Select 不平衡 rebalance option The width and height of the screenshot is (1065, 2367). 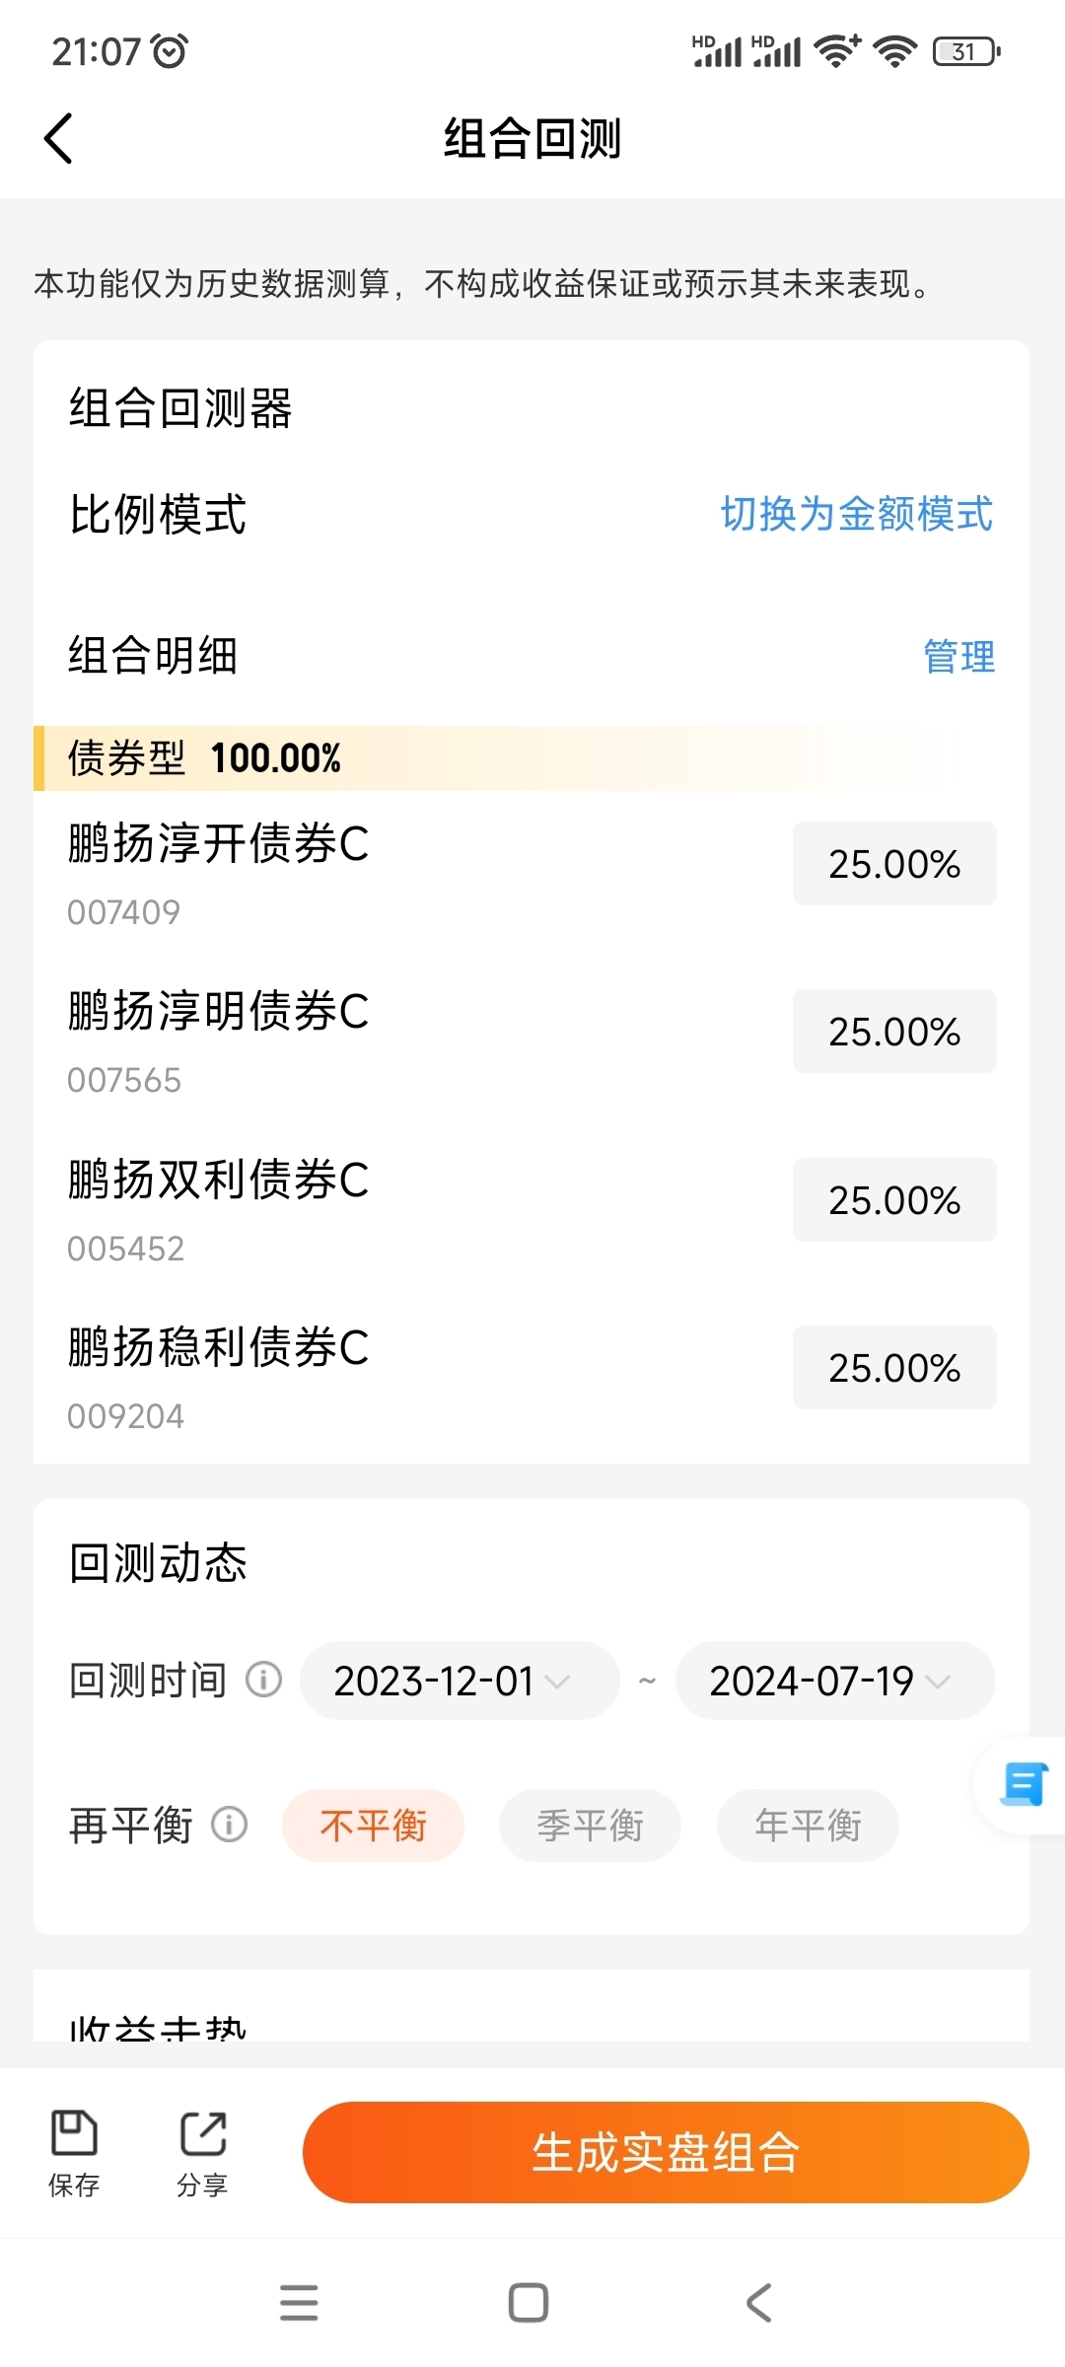373,1826
